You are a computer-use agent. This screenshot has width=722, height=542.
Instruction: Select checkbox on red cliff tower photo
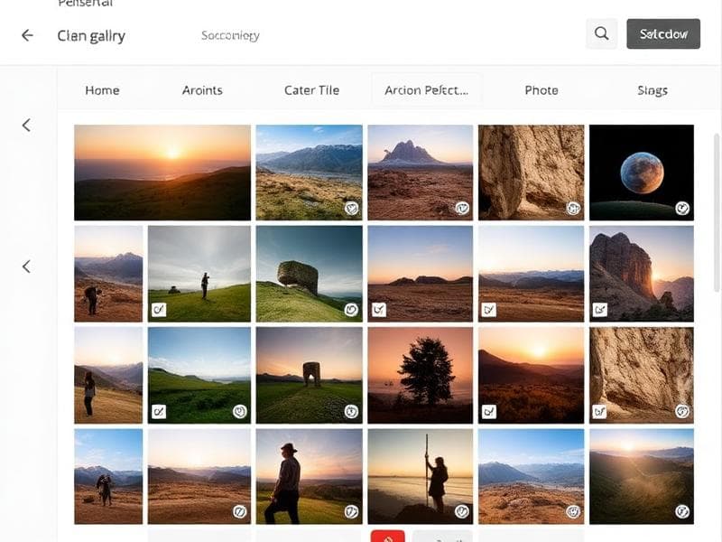click(599, 310)
